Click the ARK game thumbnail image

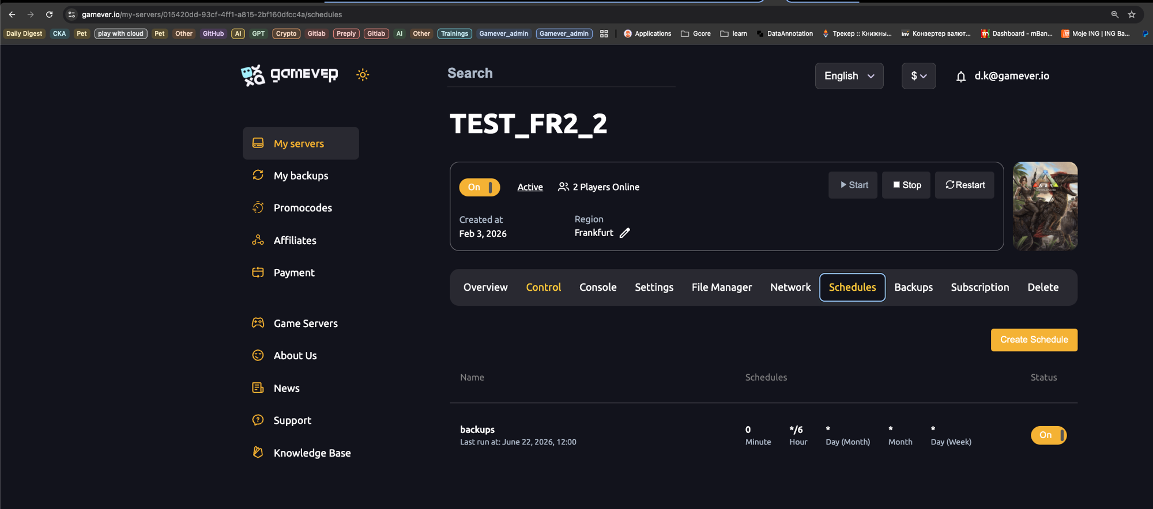click(x=1045, y=206)
